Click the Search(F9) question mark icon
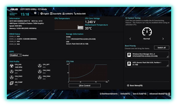Viewport: 178px width, 106px height. coord(51,14)
